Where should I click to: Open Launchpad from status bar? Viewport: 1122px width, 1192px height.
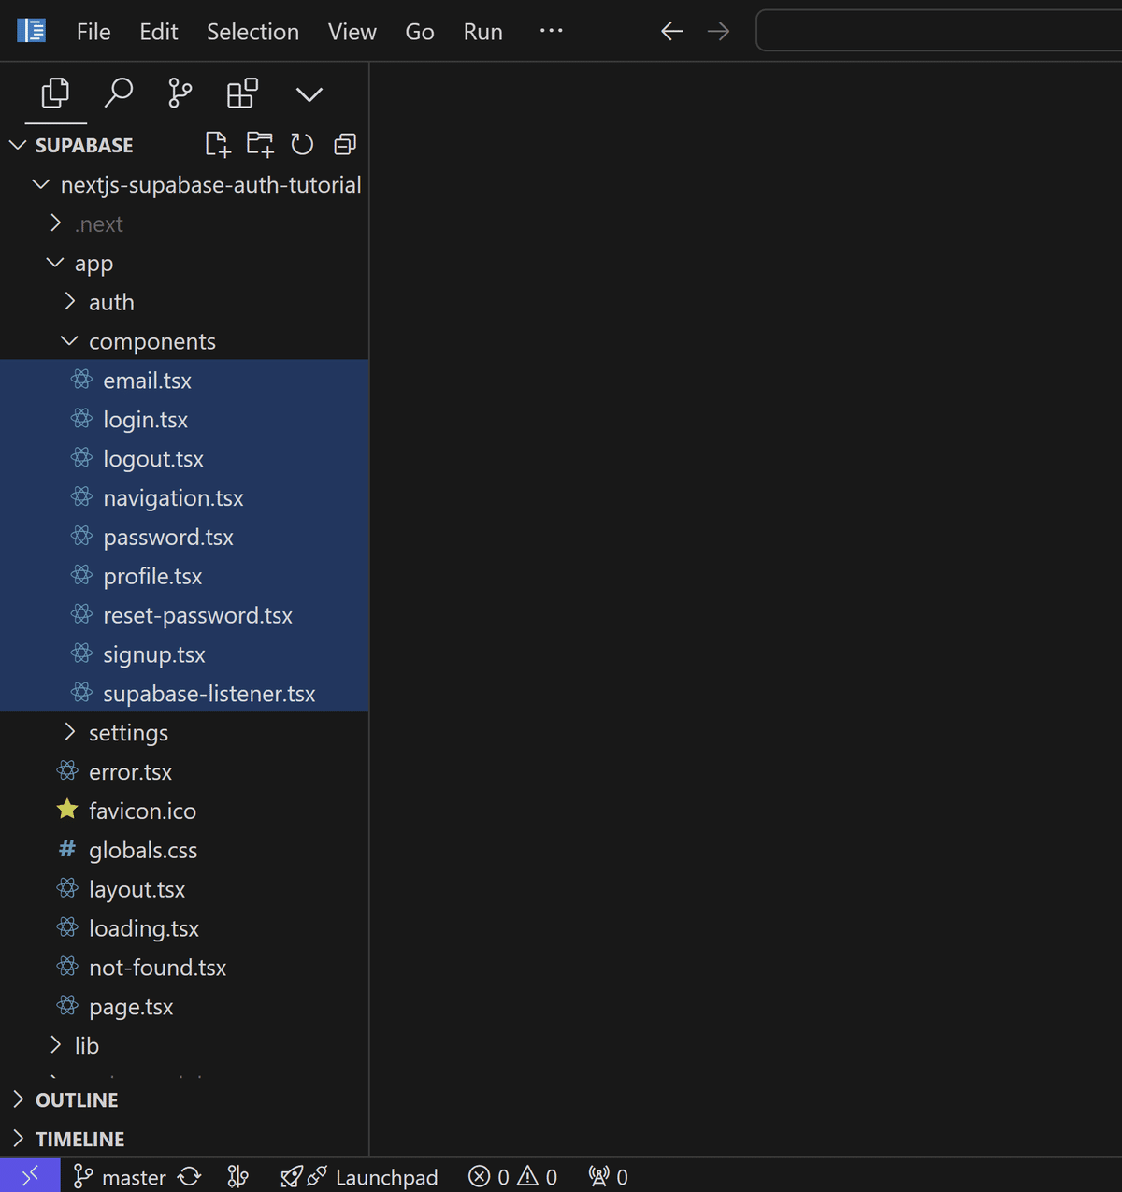(x=359, y=1177)
